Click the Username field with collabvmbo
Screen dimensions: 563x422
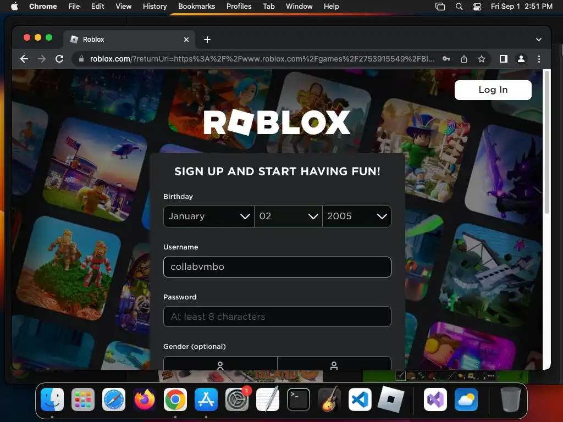click(277, 267)
